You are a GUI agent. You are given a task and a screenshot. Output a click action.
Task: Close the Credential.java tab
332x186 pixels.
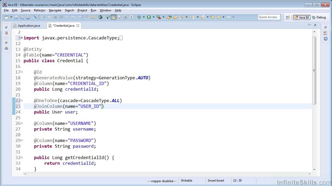78,26
